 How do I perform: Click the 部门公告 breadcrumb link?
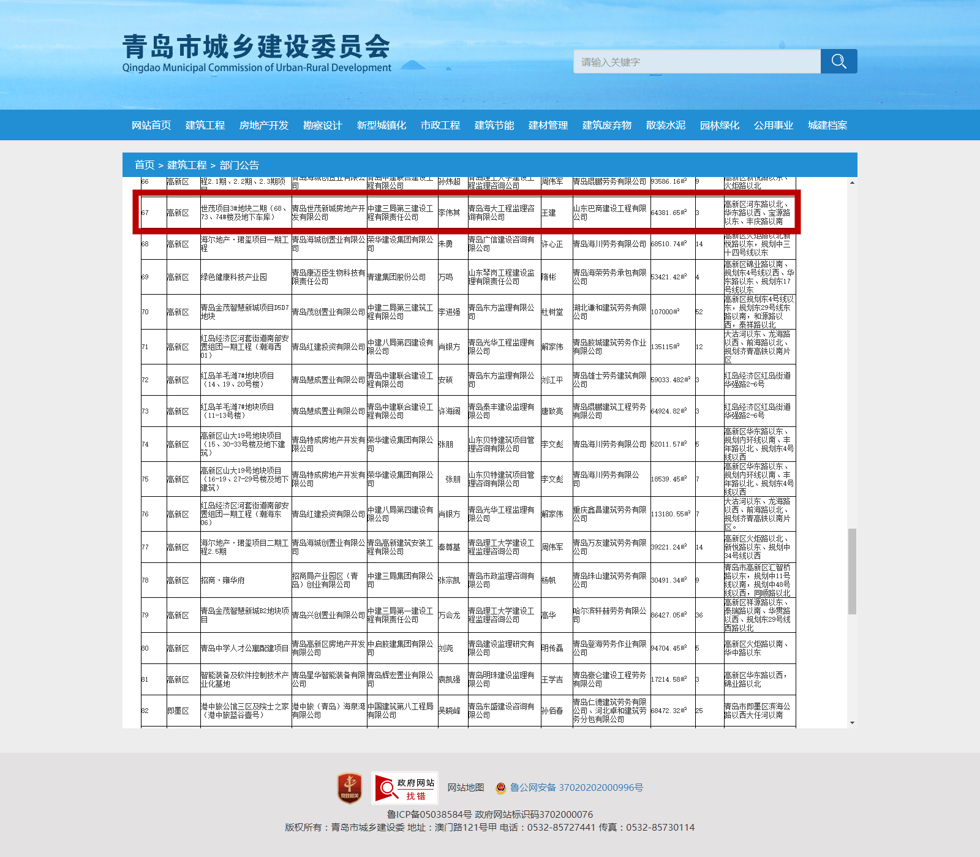[x=239, y=165]
